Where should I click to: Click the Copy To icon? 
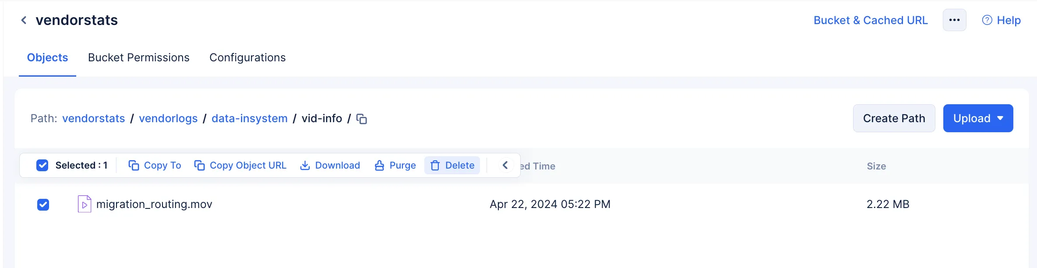click(x=134, y=165)
